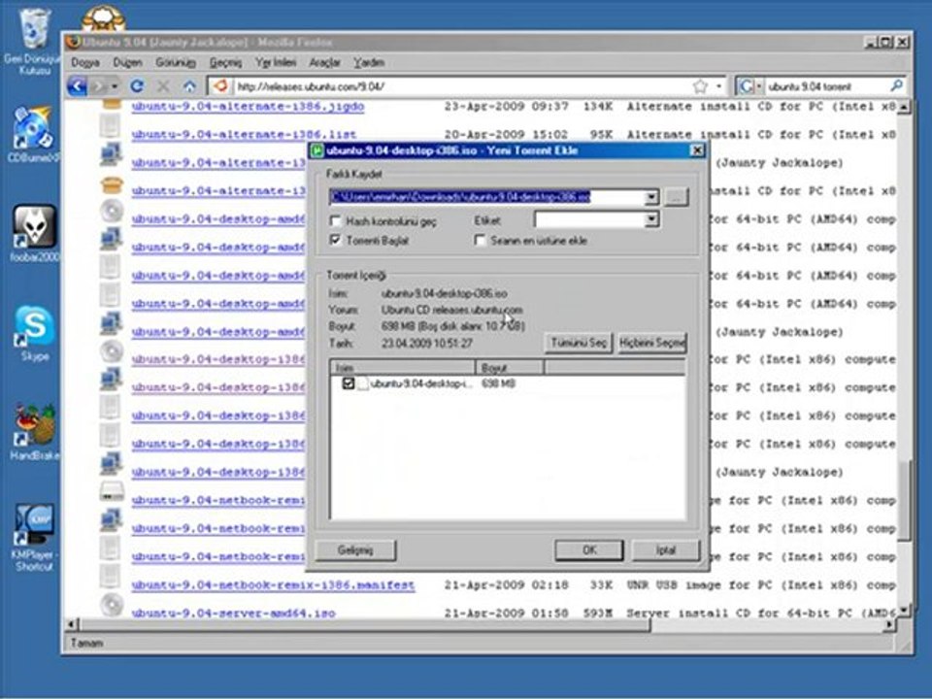The height and width of the screenshot is (699, 932).
Task: Open the search engine selector dropdown
Action: click(759, 86)
